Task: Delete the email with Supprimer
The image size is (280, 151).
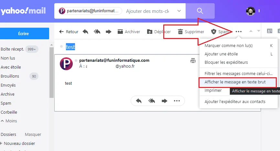Action: pos(191,32)
